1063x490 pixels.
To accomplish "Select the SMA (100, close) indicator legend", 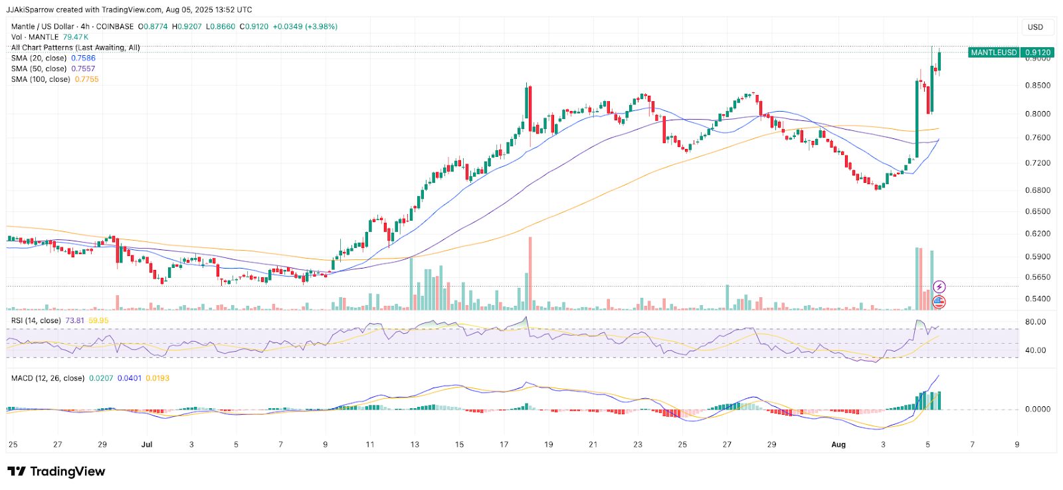I will point(41,80).
